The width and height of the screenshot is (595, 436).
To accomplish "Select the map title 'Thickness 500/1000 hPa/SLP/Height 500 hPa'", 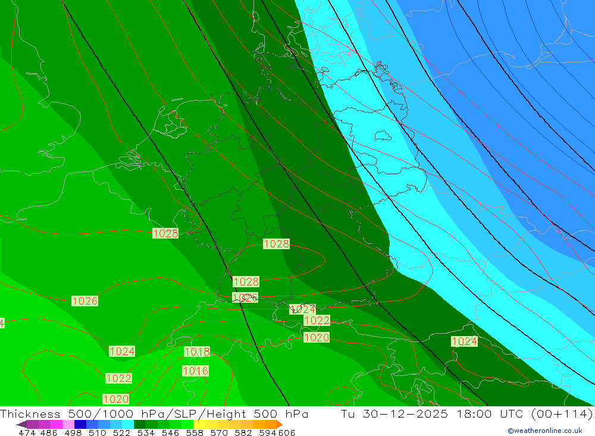I will click(x=154, y=413).
